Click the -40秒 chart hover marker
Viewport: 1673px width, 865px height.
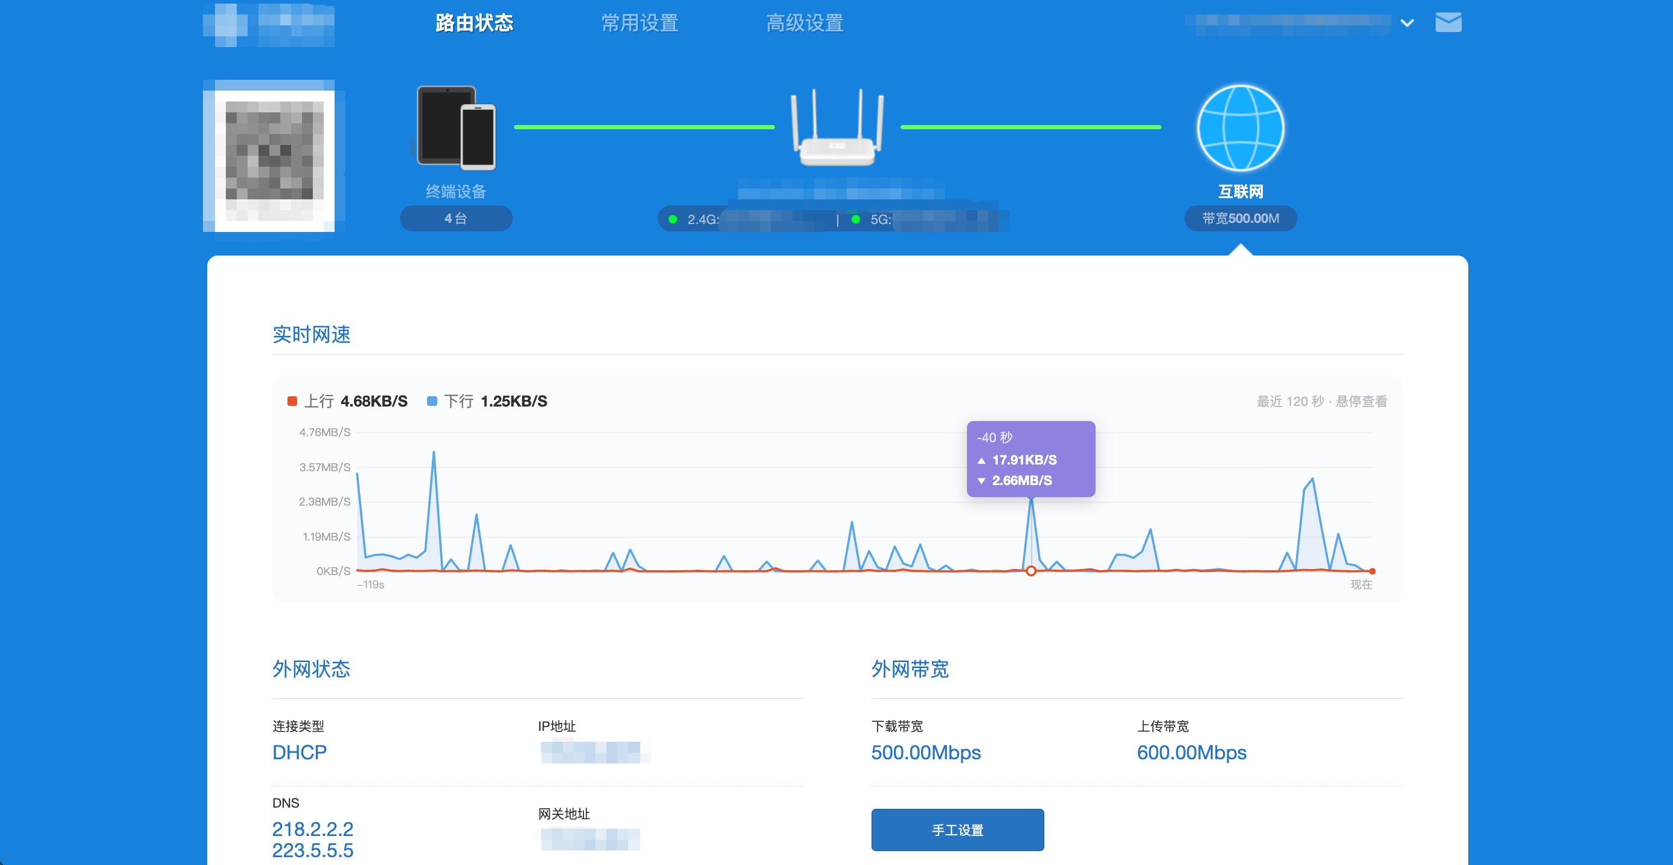click(x=1031, y=571)
